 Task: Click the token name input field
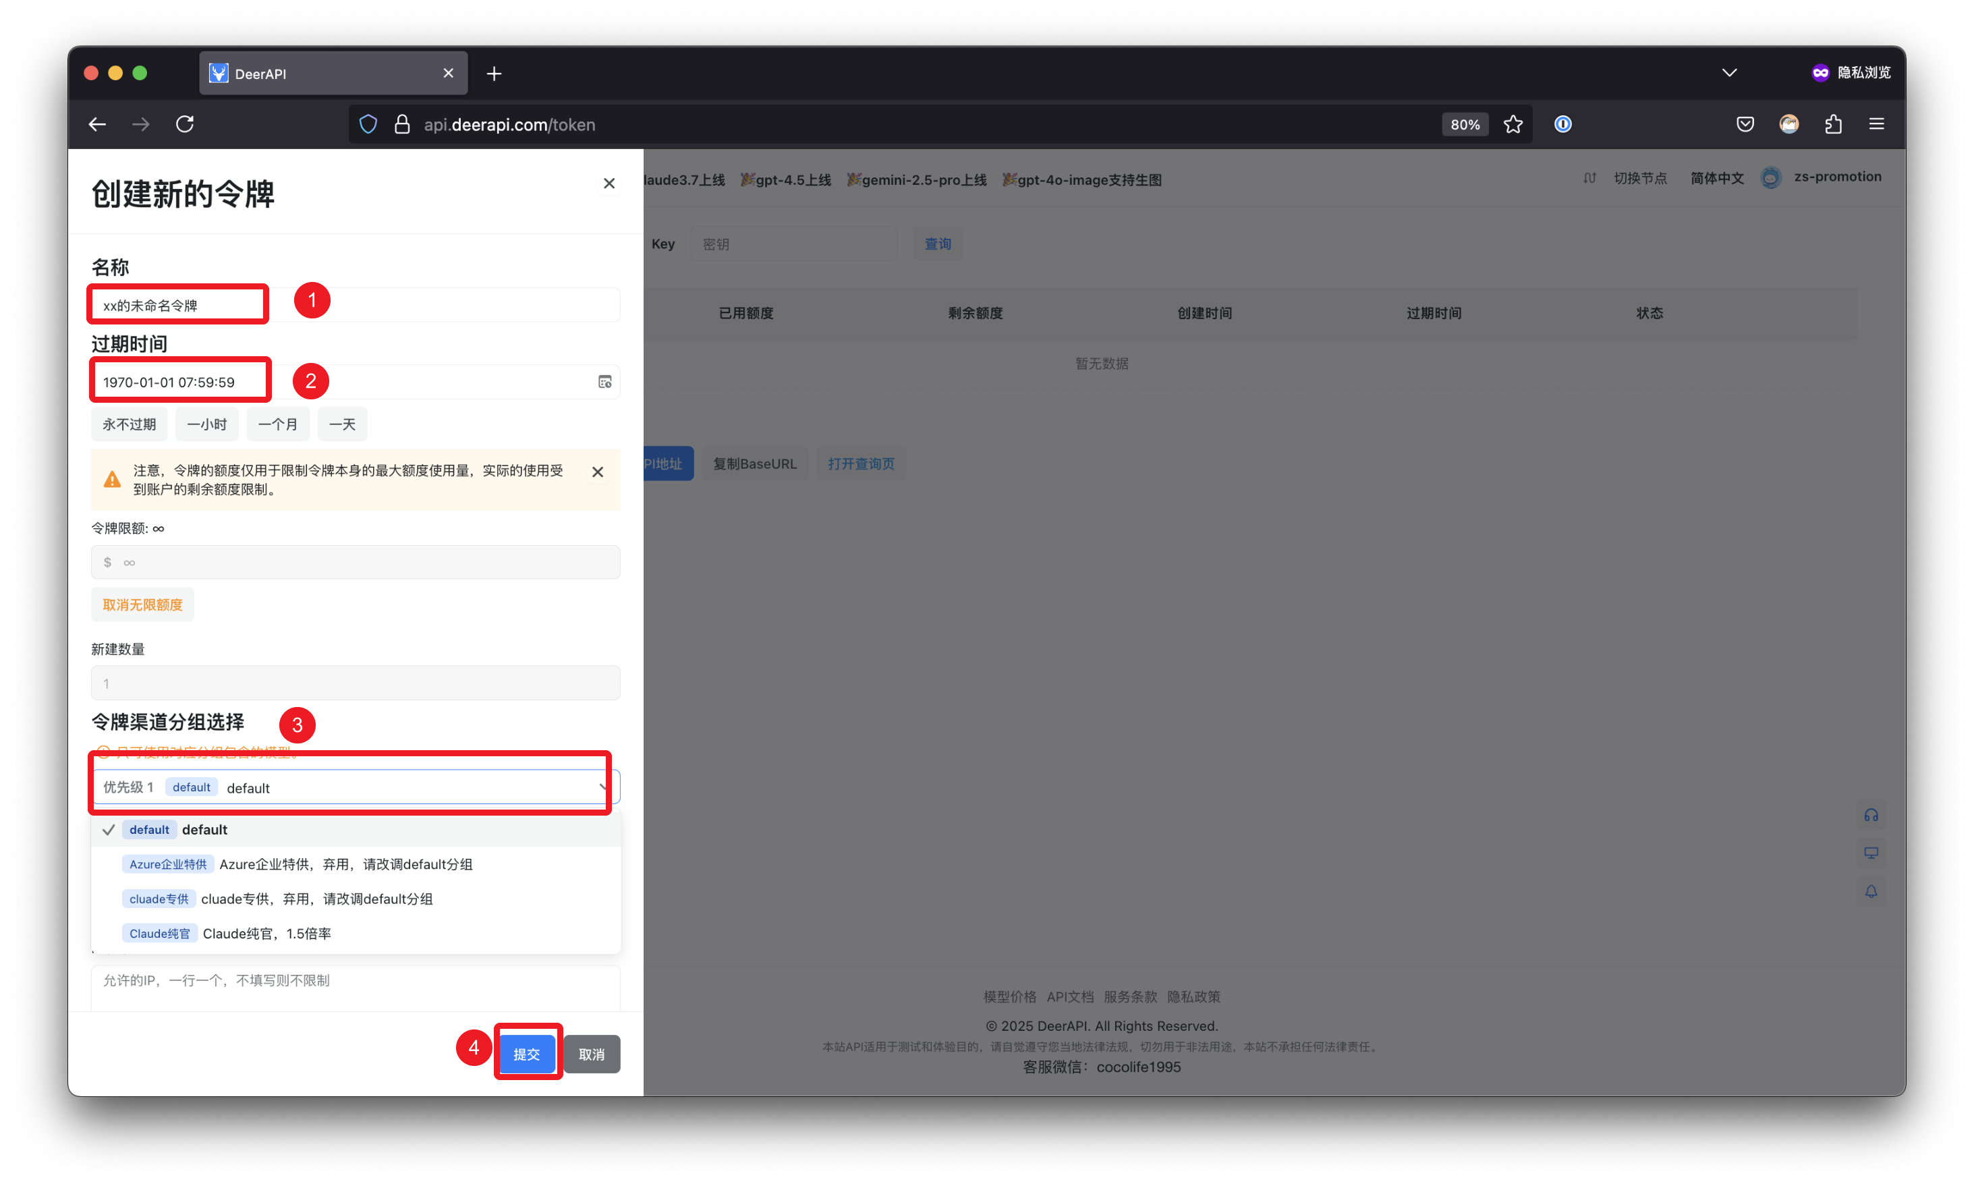point(356,306)
